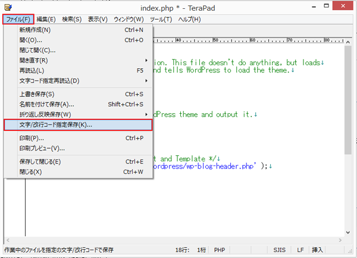This screenshot has height=258, width=357.
Task: Click the TeraPad app icon in title bar
Action: click(x=8, y=8)
